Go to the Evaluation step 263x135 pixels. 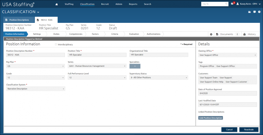pyautogui.click(x=134, y=34)
